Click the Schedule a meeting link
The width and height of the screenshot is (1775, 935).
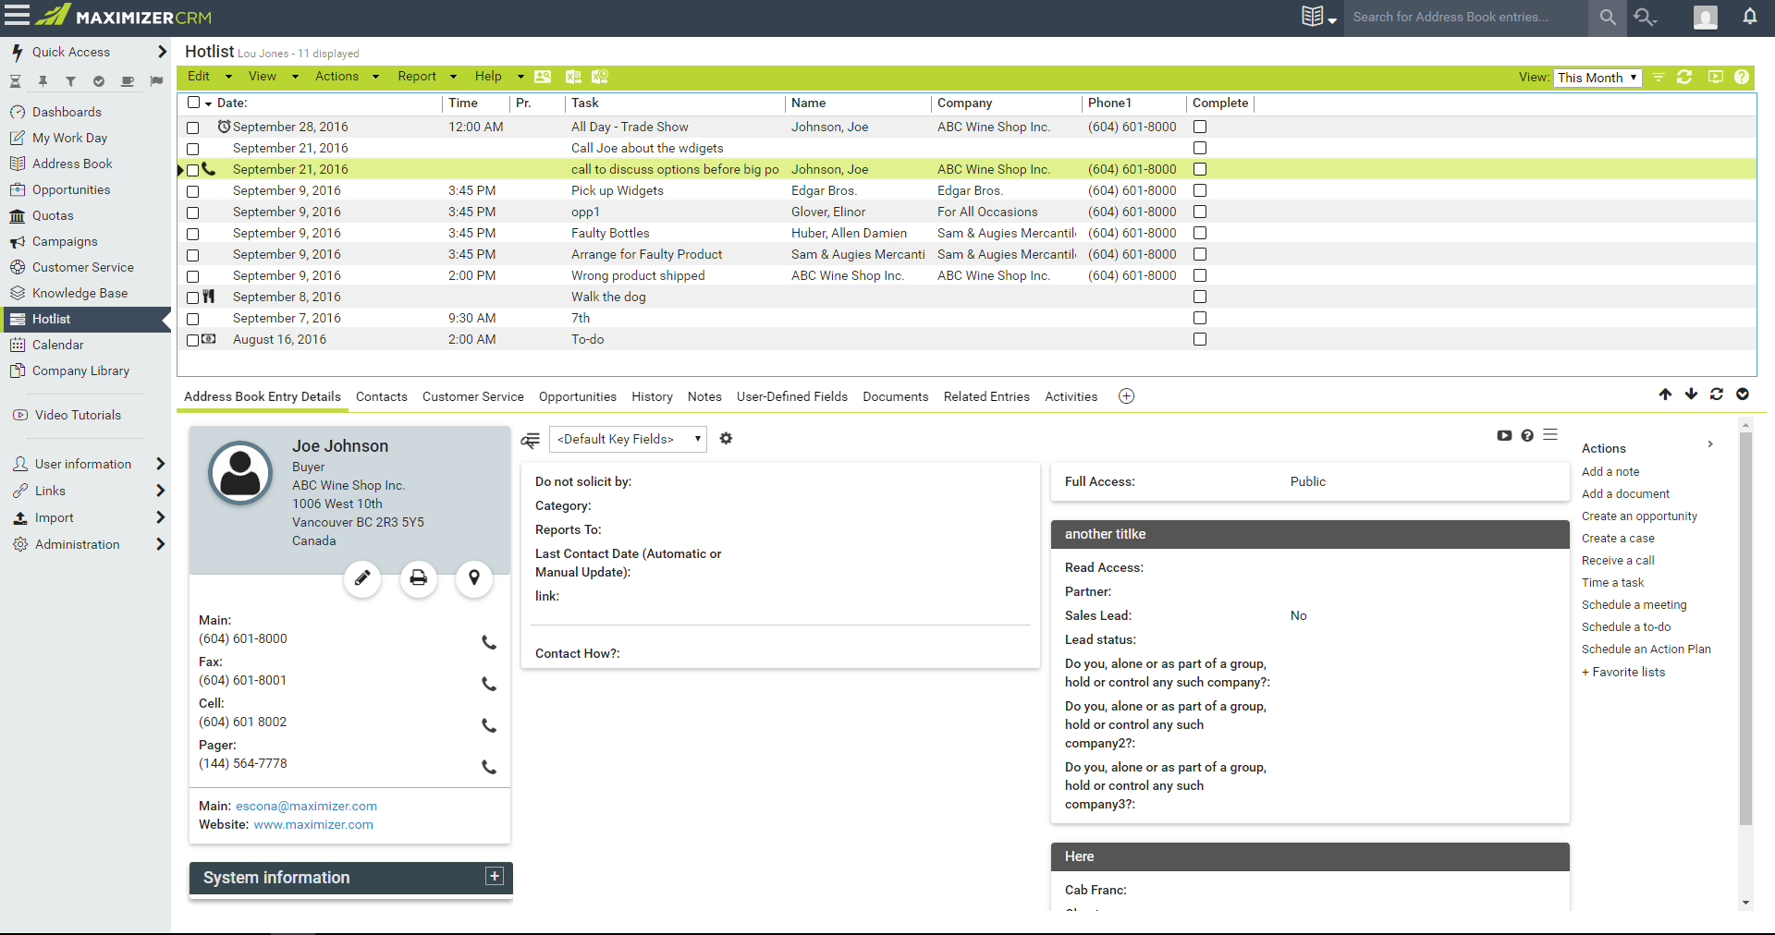pos(1634,605)
